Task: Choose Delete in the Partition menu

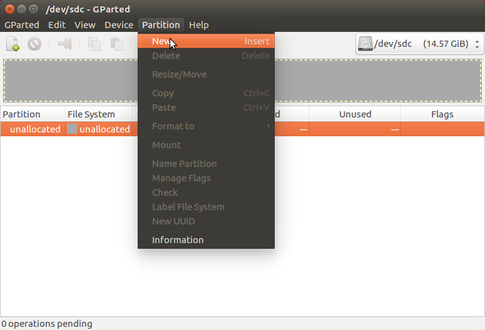Action: tap(206, 56)
